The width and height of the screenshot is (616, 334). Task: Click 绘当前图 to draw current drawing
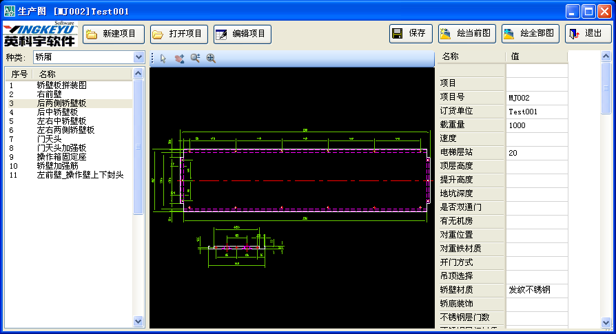(467, 34)
